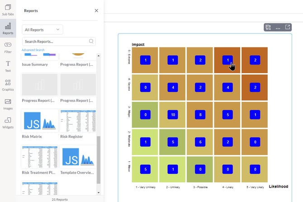Select the Reports sidebar icon
Screen dimensions: 303x202
click(8, 28)
